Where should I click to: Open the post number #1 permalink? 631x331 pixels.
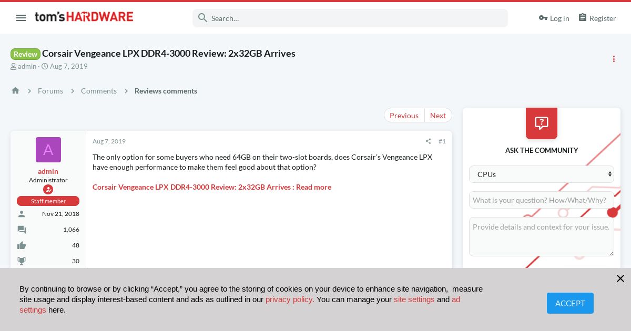pyautogui.click(x=442, y=141)
